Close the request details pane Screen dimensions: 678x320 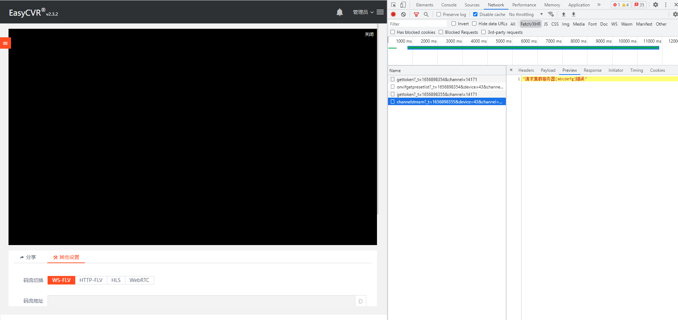pos(511,70)
